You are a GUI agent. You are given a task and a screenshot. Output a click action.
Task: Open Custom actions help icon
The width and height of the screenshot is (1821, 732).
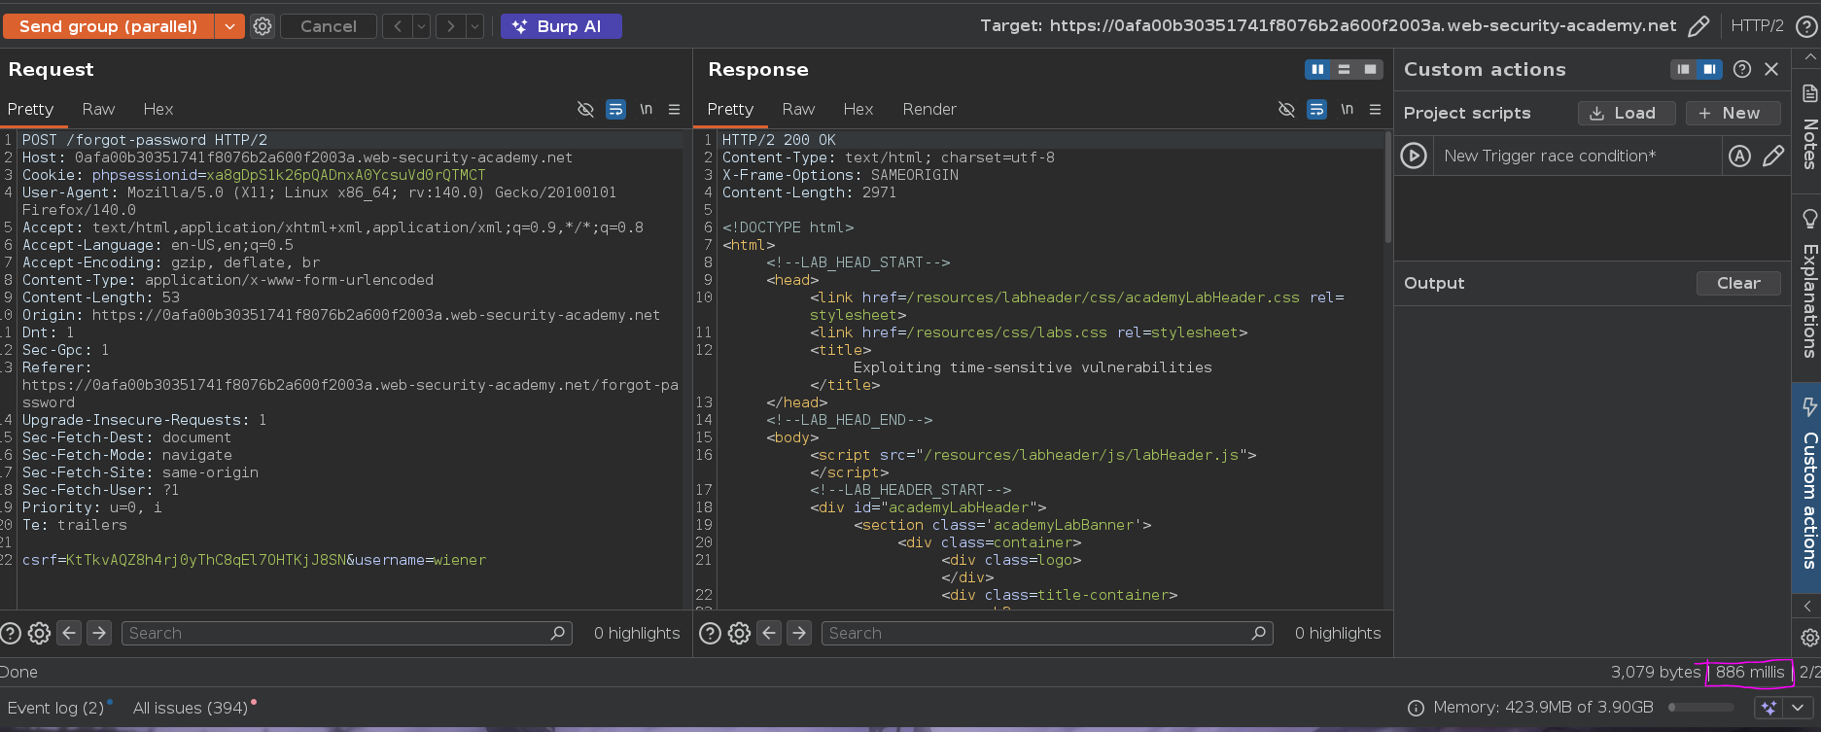pyautogui.click(x=1742, y=69)
